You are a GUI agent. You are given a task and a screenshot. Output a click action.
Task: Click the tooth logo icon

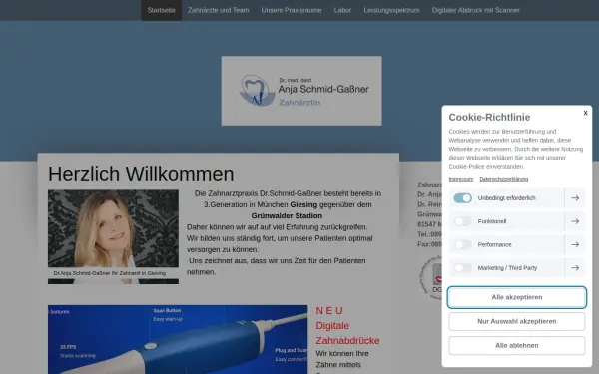click(257, 91)
